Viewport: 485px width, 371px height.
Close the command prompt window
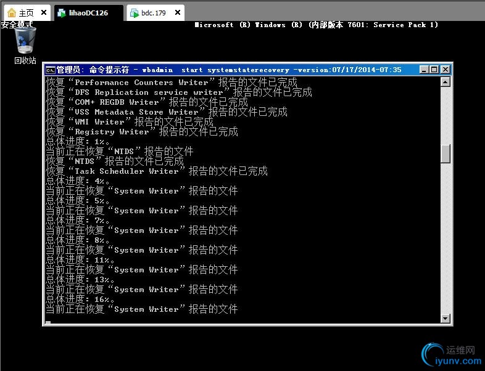tap(445, 70)
